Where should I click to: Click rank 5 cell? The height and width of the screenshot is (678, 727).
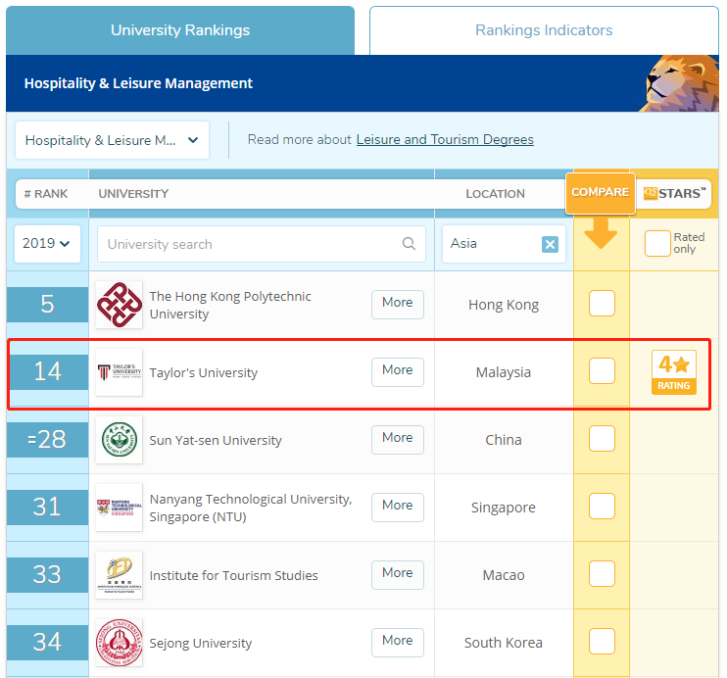[47, 305]
